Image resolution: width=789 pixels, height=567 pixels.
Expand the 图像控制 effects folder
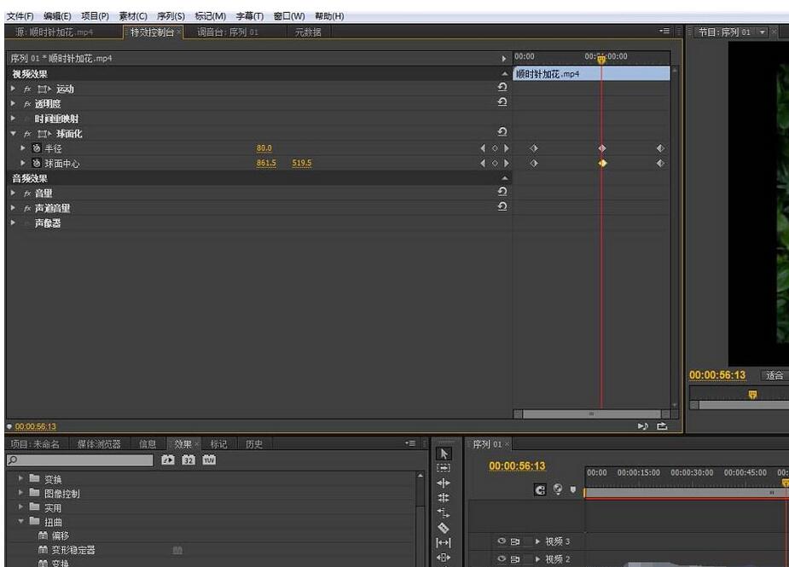(x=21, y=494)
